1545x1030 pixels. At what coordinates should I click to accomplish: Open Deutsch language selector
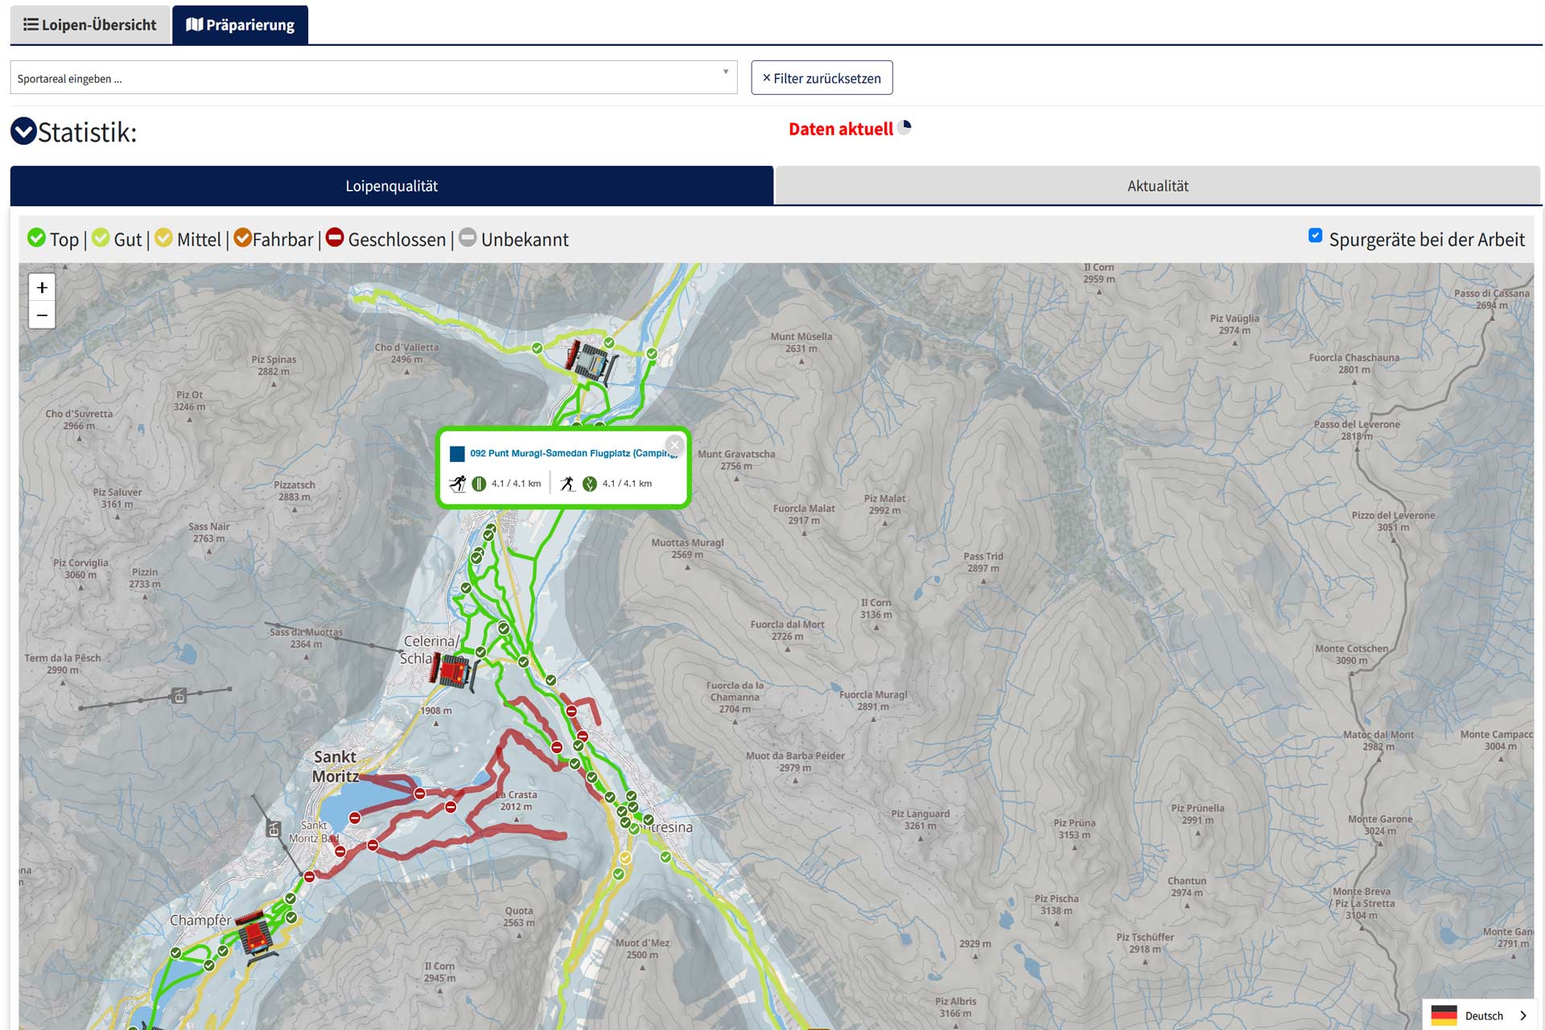pyautogui.click(x=1483, y=1015)
